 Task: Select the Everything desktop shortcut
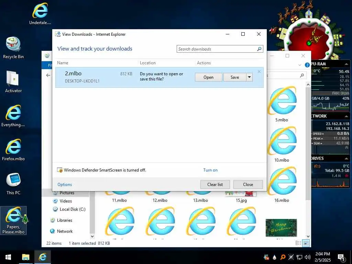pyautogui.click(x=13, y=115)
